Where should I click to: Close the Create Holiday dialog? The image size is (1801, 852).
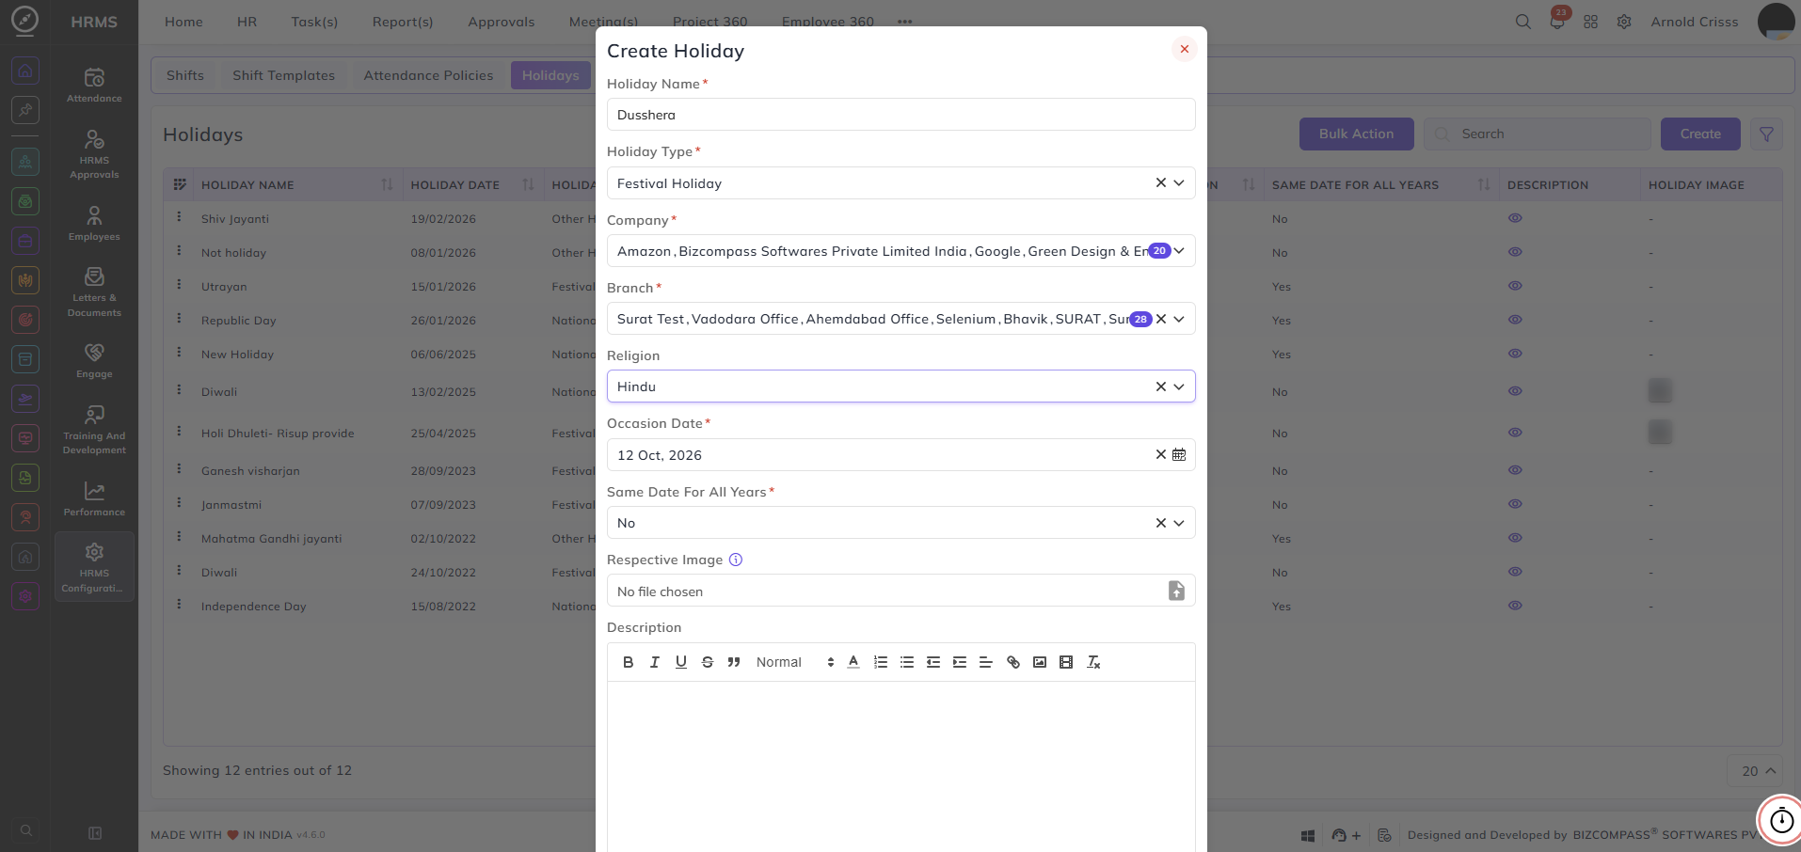(1185, 49)
